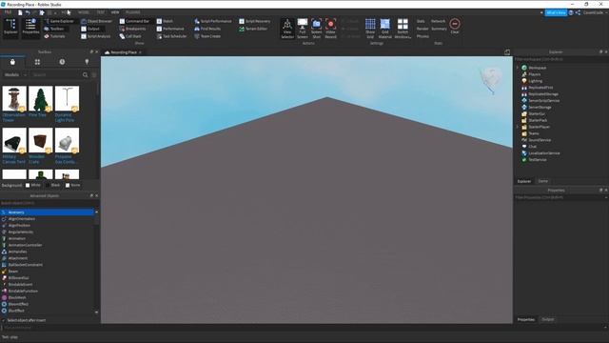Toggle Select object after insert checkbox
This screenshot has height=343, width=609.
pyautogui.click(x=4, y=320)
